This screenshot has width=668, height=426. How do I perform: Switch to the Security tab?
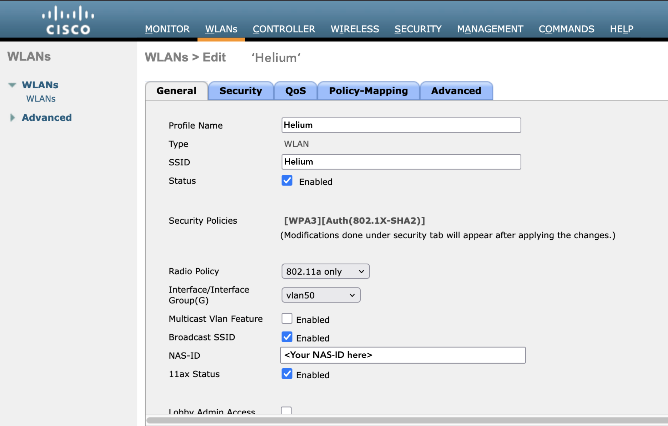tap(241, 91)
